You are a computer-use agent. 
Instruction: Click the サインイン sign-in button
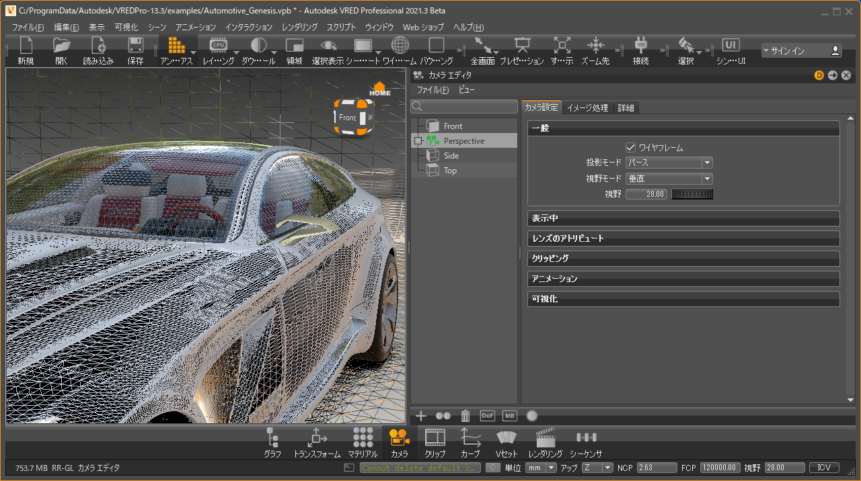click(801, 50)
